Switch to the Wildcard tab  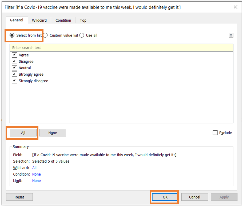[x=39, y=20]
